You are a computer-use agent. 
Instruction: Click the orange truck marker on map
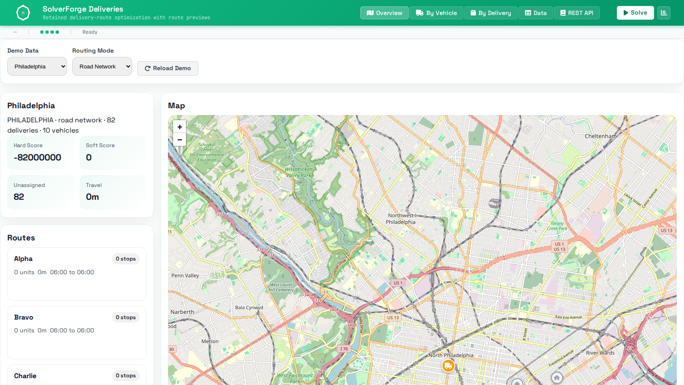(448, 366)
